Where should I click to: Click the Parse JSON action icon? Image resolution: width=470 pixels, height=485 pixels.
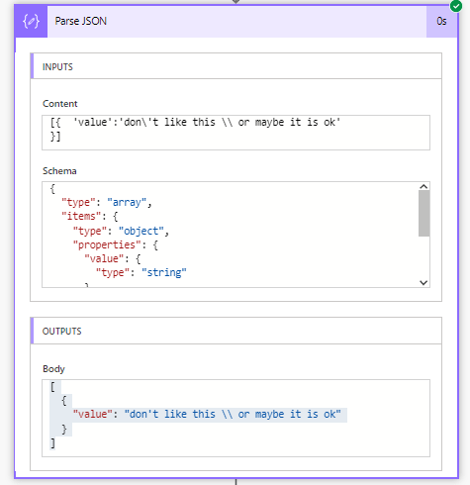coord(31,22)
